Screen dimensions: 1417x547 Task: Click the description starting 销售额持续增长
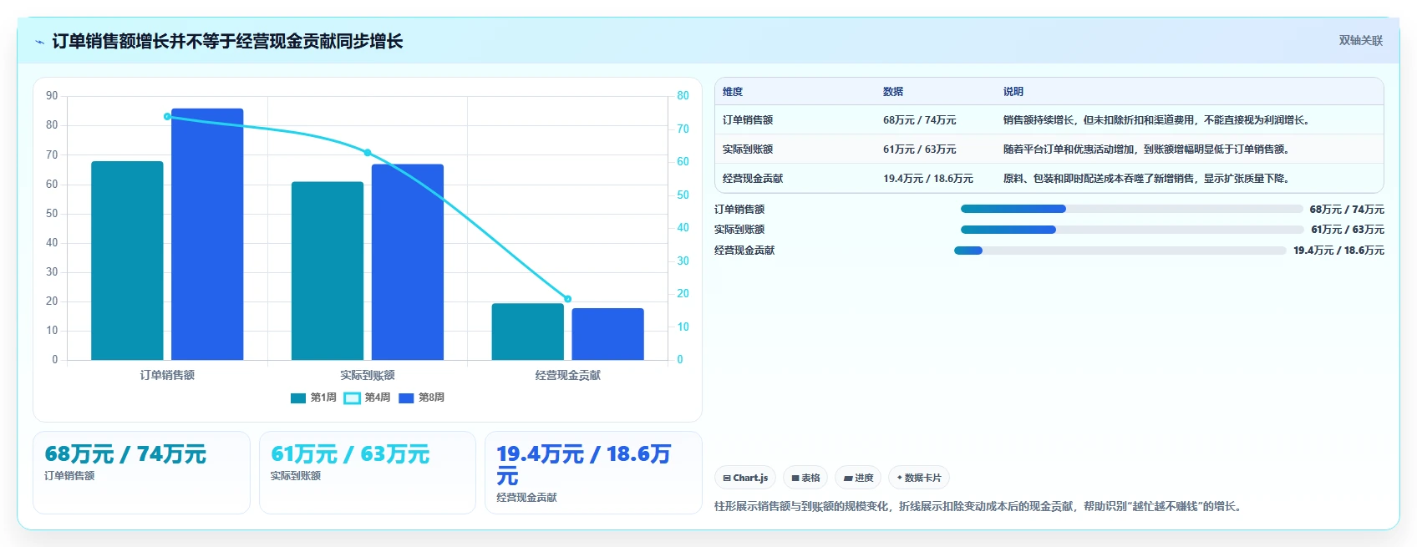1156,120
